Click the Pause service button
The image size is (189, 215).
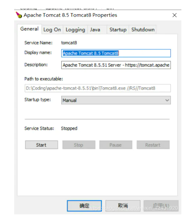pos(116,145)
